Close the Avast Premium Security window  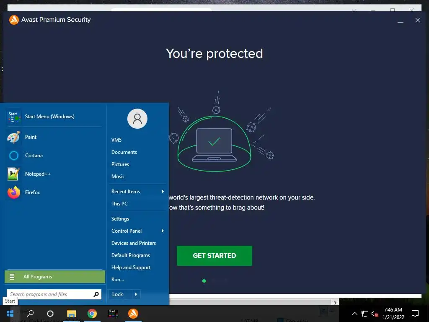point(418,20)
